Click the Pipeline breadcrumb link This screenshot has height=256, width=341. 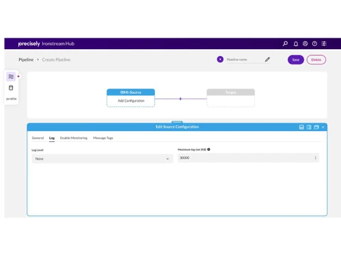[x=26, y=59]
